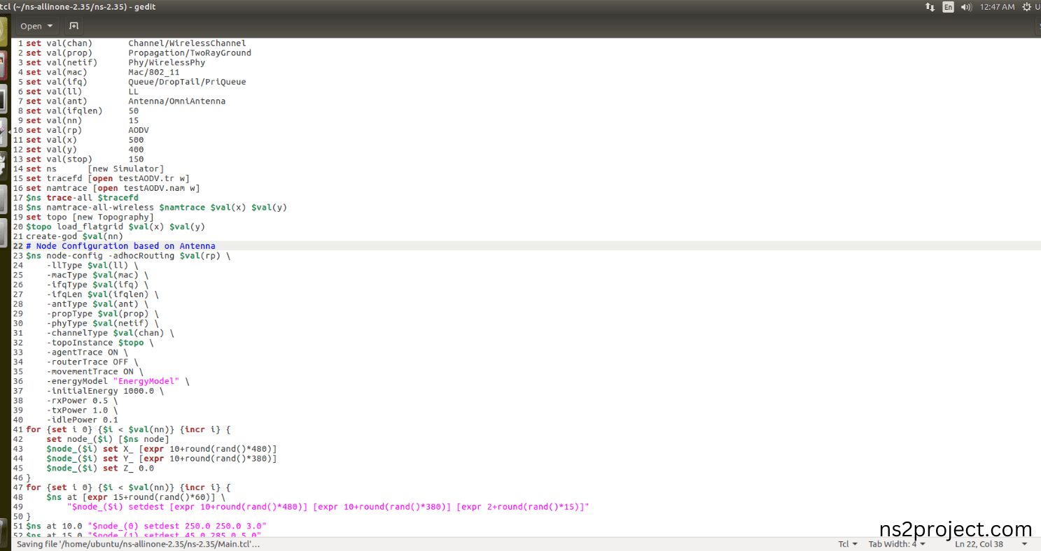Screen dimensions: 1041x551
Task: Open the En keyboard layout indicator
Action: coord(948,7)
